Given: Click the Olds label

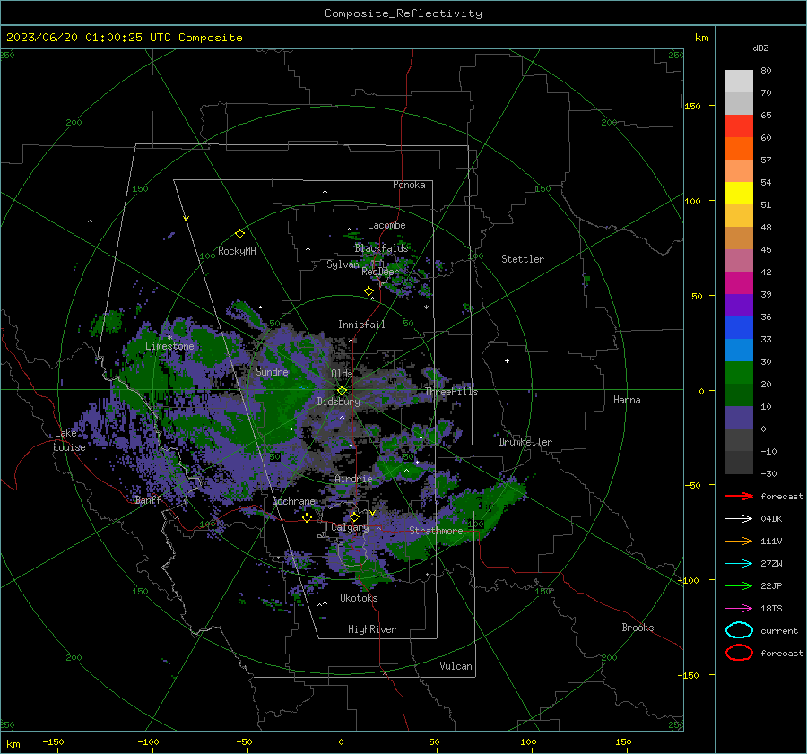Looking at the screenshot, I should [x=342, y=374].
